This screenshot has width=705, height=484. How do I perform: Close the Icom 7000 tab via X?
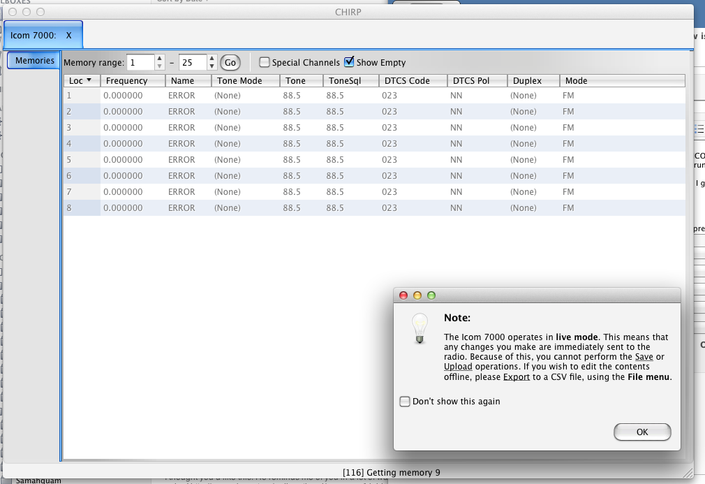69,35
